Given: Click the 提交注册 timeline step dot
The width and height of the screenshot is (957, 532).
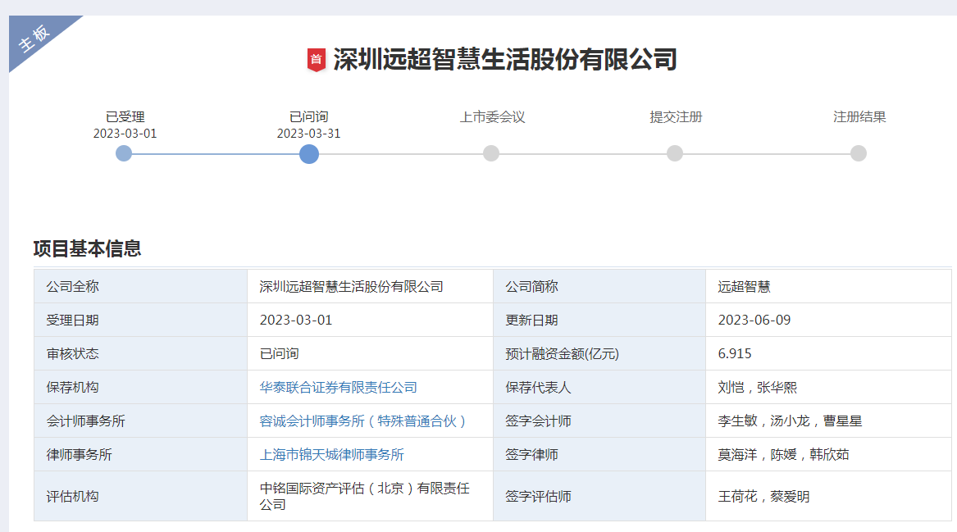Looking at the screenshot, I should [x=675, y=153].
